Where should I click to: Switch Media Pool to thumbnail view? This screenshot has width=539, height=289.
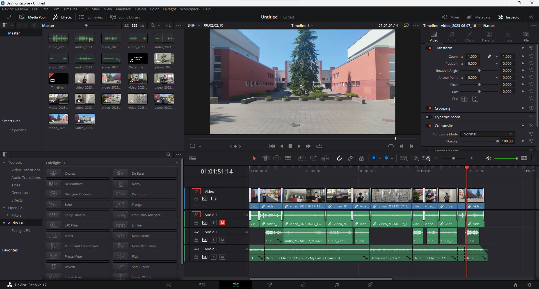click(x=134, y=25)
